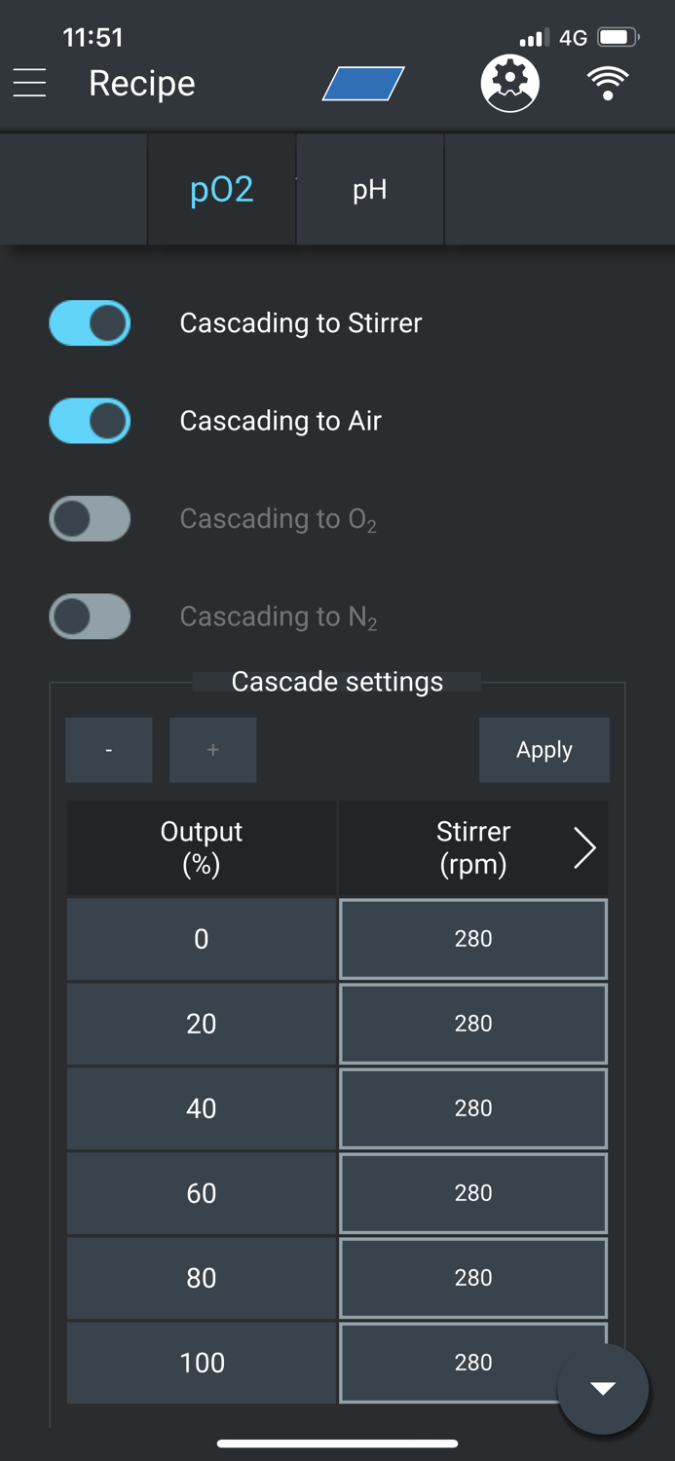Tap the blue parallelogram icon

pyautogui.click(x=363, y=84)
